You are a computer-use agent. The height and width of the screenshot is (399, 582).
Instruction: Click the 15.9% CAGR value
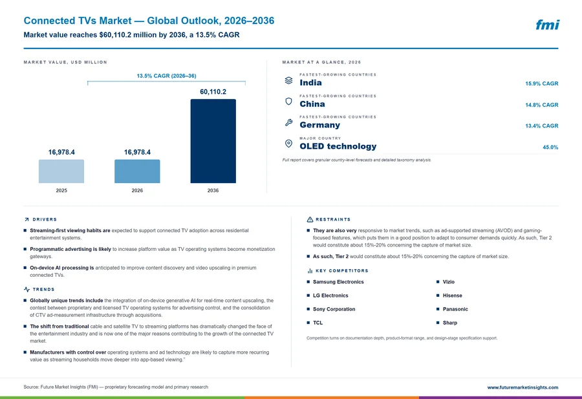541,83
